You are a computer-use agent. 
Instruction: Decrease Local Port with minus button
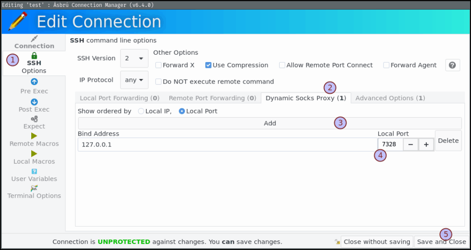[411, 145]
